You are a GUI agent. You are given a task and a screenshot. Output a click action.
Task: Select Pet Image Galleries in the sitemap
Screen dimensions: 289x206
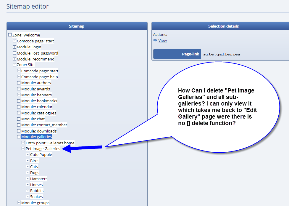[x=43, y=149]
